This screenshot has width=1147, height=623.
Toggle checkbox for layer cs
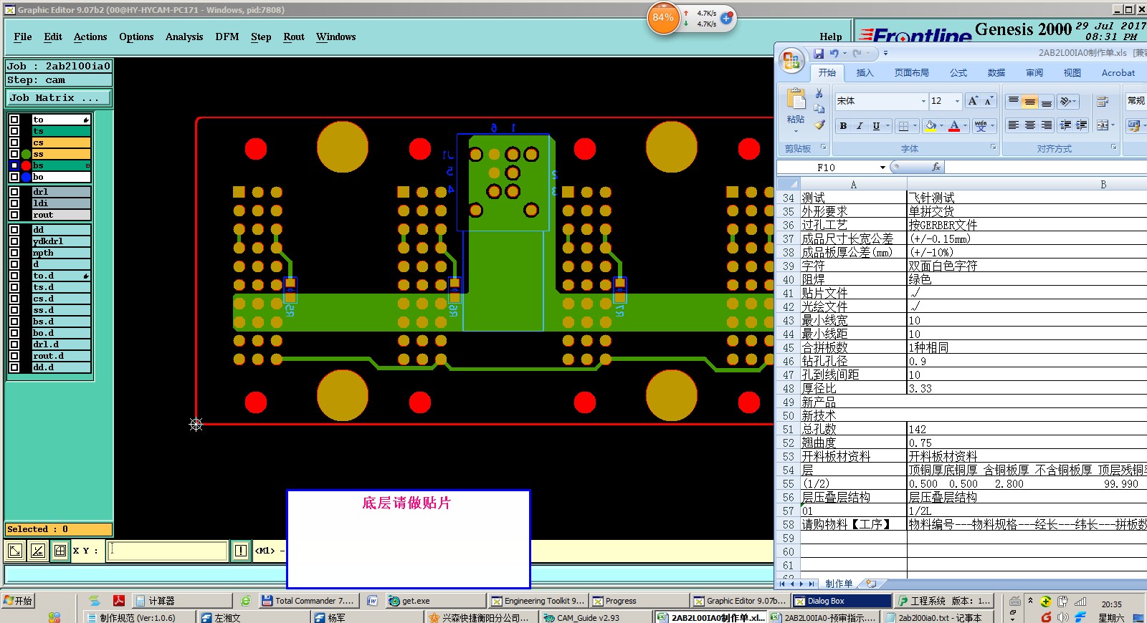click(14, 143)
